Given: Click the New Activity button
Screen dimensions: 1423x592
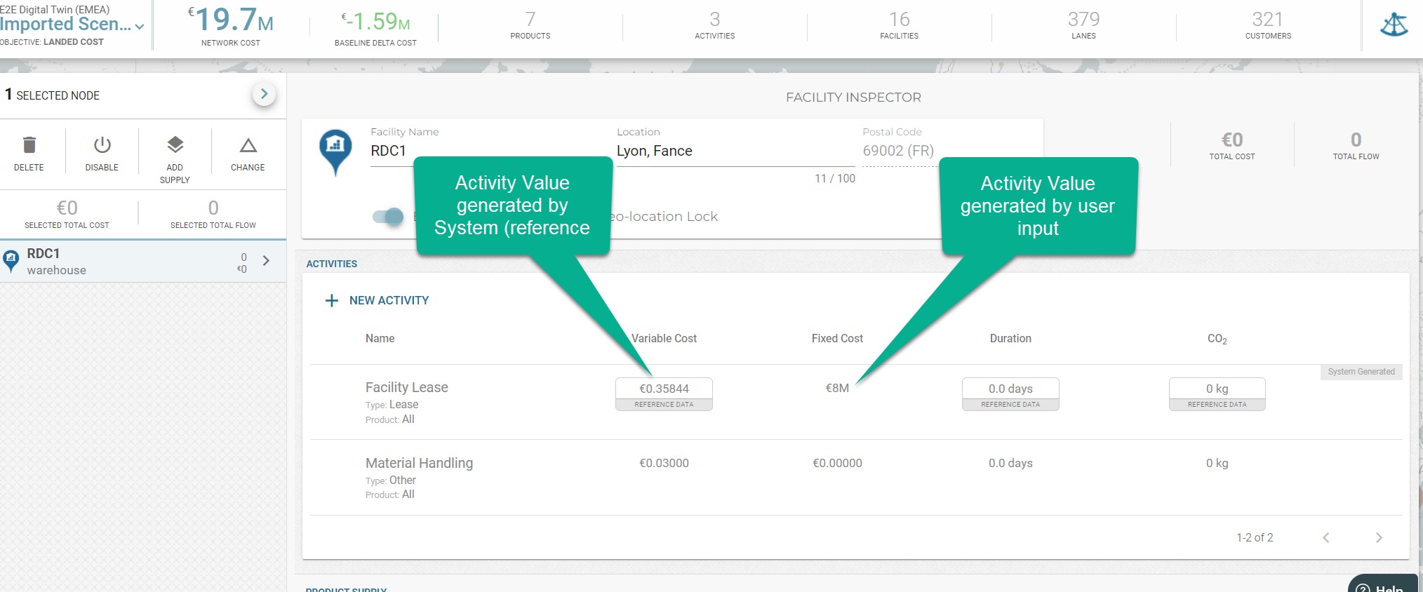Looking at the screenshot, I should coord(377,300).
